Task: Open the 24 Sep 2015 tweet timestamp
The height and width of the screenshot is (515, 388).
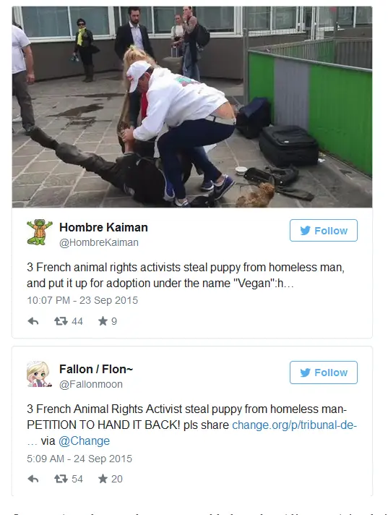Action: click(x=79, y=459)
